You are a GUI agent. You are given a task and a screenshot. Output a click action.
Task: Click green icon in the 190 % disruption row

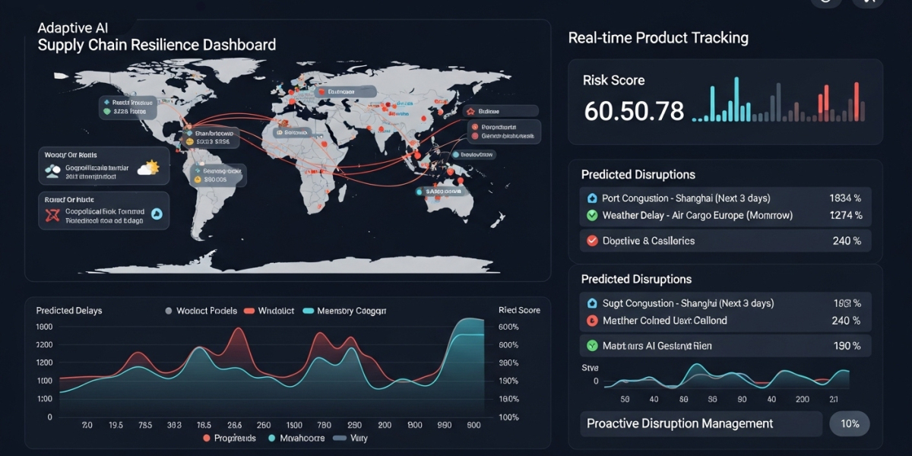click(x=592, y=346)
